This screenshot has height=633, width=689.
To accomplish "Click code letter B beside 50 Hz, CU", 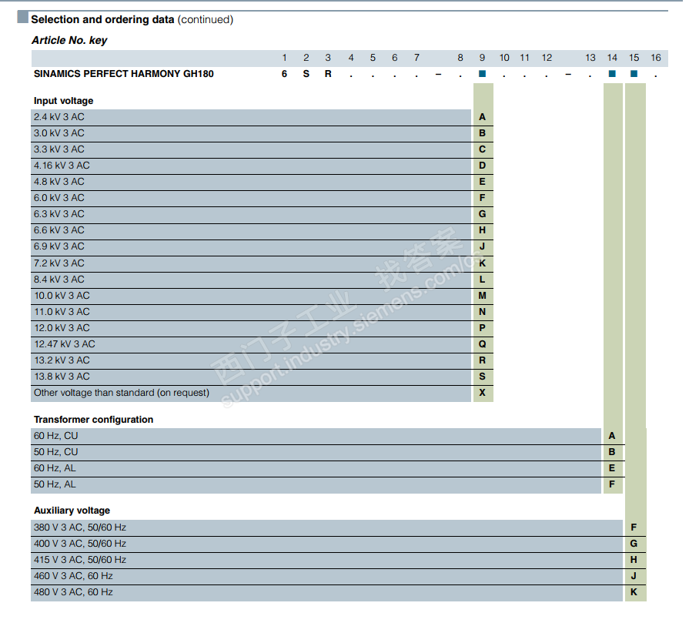I will coord(612,452).
